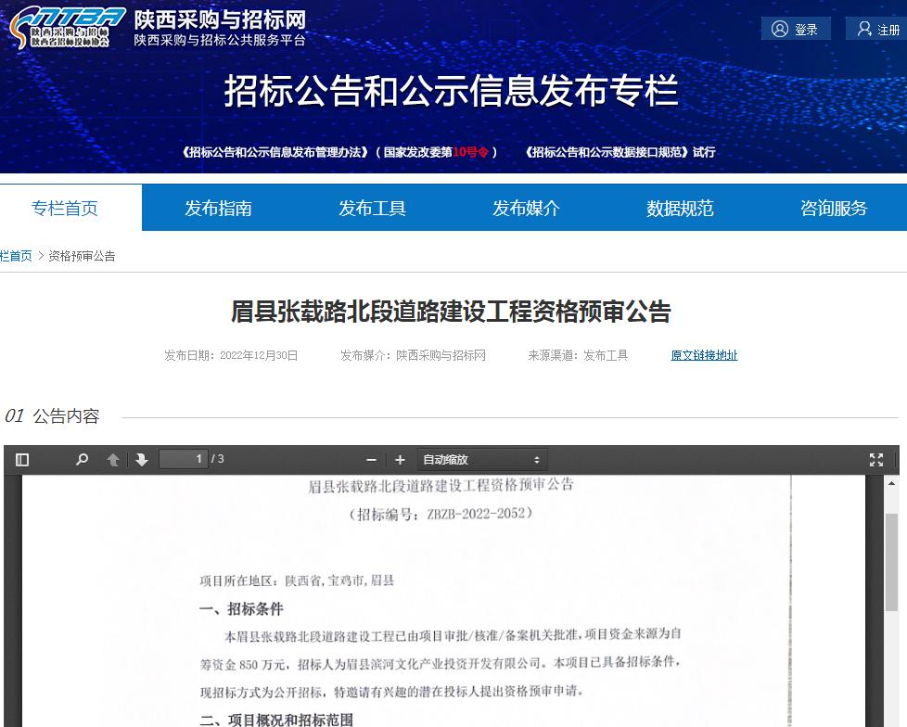Click the 发布媒介：陕西采购与招标网 text
The image size is (907, 727).
pos(413,355)
